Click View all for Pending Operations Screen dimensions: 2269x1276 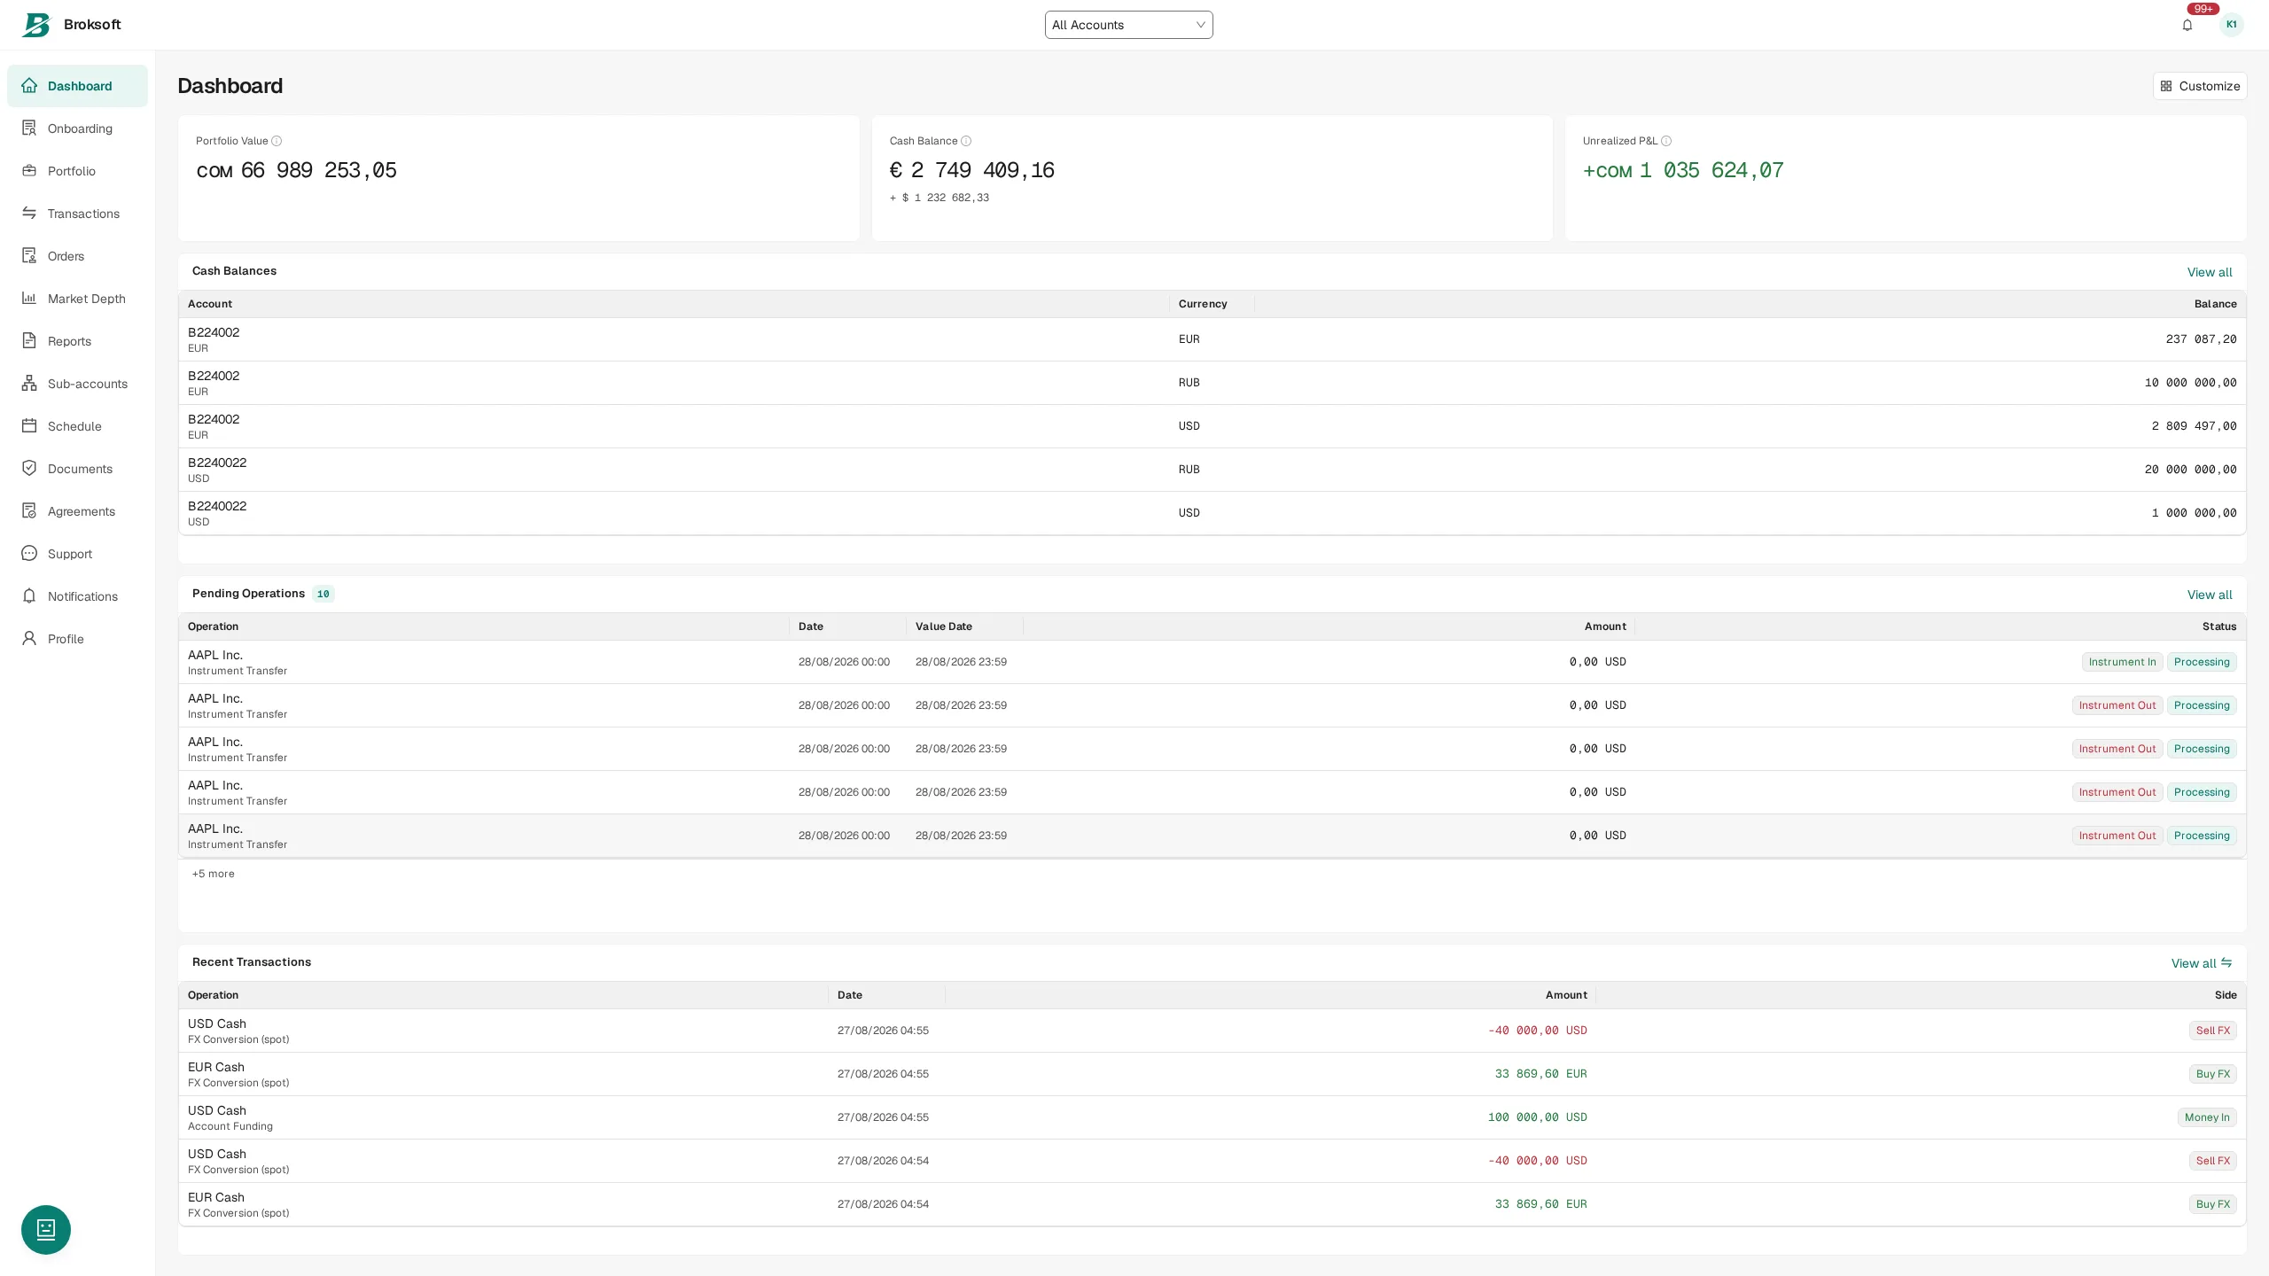click(x=2210, y=595)
